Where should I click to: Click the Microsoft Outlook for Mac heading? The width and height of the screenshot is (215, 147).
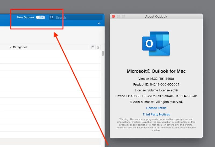click(156, 71)
